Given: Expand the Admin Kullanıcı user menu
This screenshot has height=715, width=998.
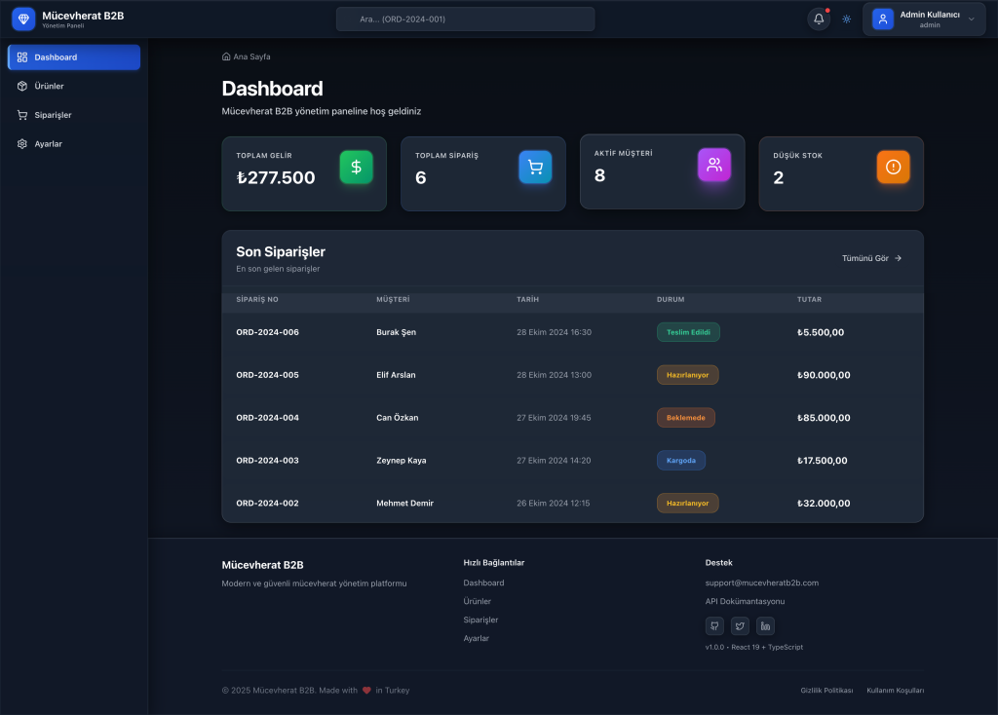Looking at the screenshot, I should click(923, 19).
